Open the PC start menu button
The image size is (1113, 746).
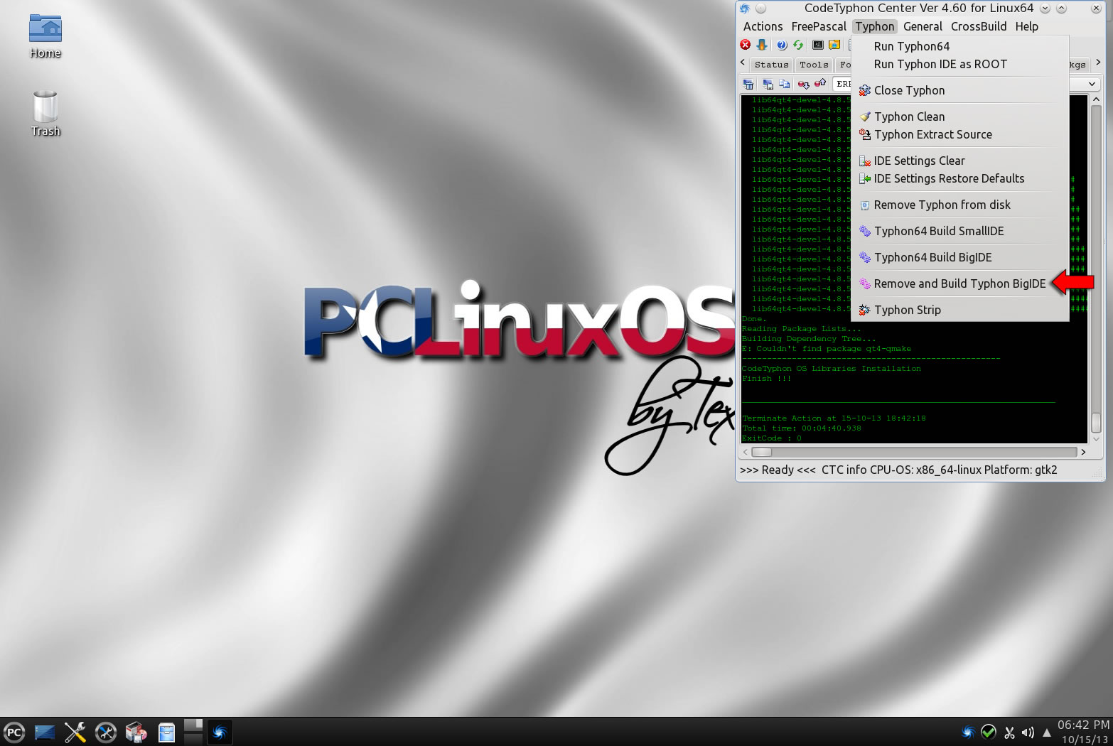point(14,733)
